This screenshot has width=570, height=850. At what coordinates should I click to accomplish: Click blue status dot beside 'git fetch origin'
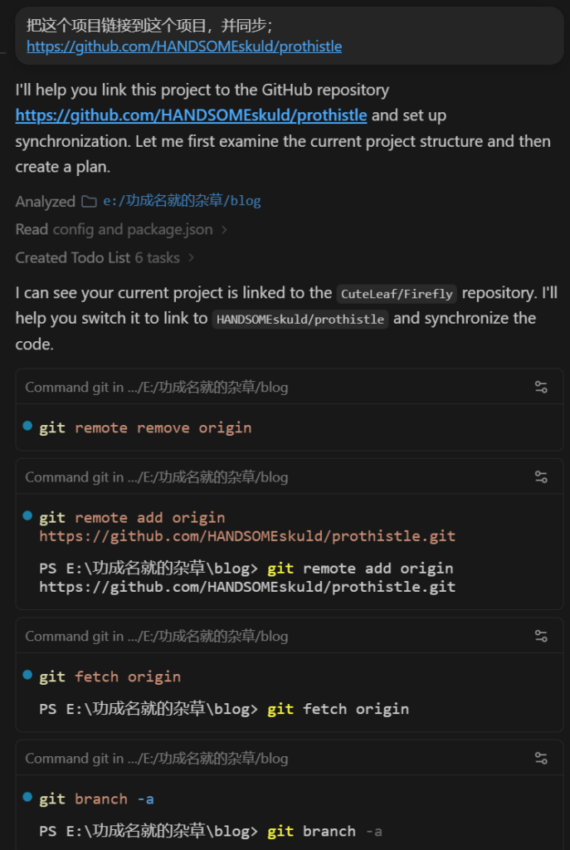click(x=27, y=675)
